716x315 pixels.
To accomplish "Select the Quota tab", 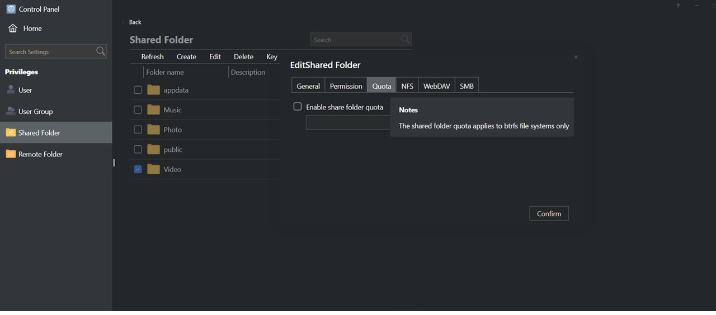I will pos(381,85).
